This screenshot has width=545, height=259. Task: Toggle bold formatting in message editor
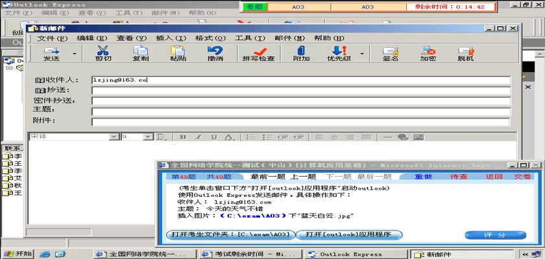[183, 137]
